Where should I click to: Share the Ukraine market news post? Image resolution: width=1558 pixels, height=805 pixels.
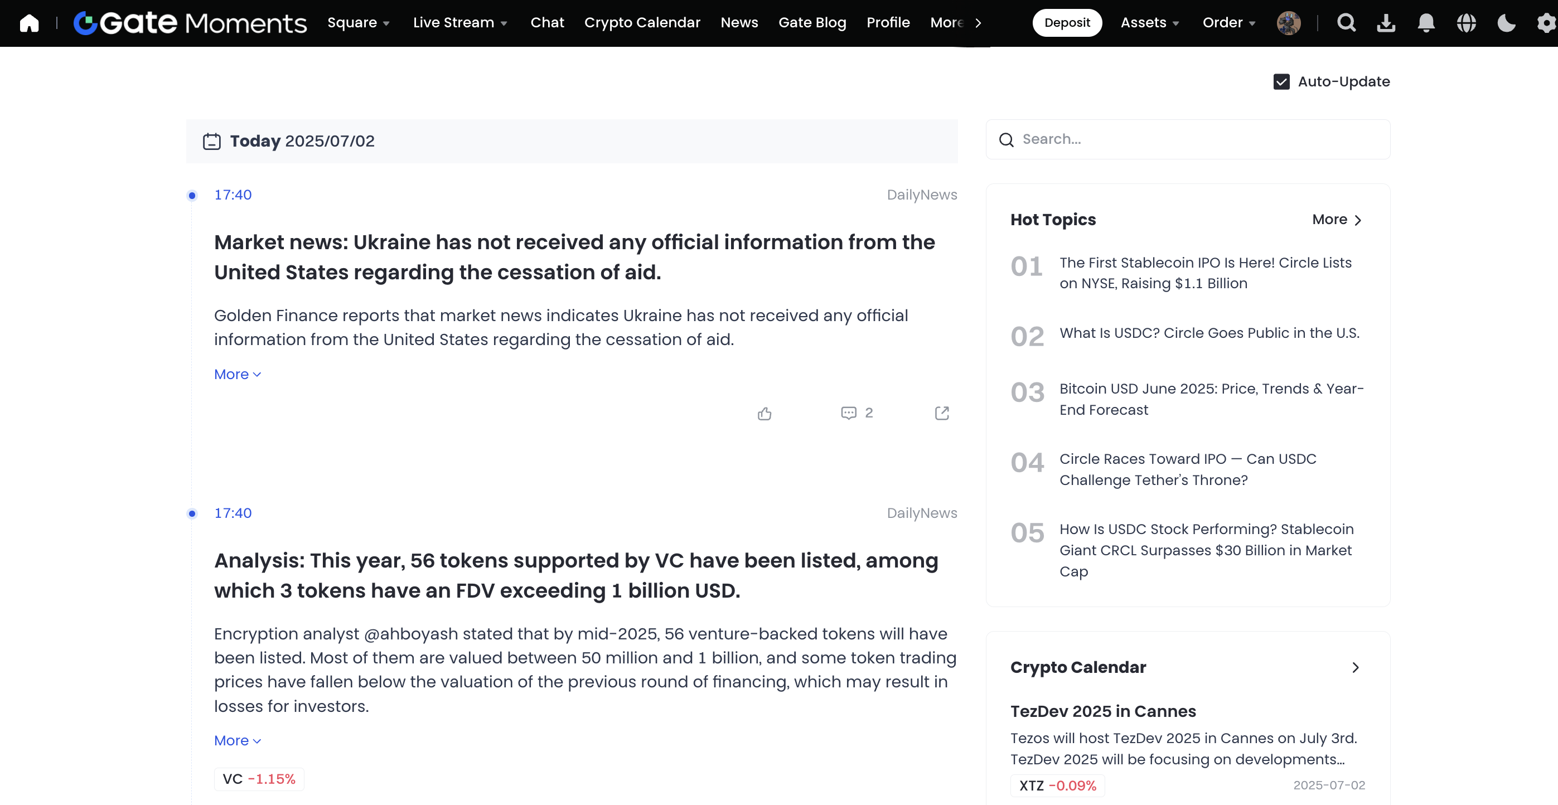[942, 413]
